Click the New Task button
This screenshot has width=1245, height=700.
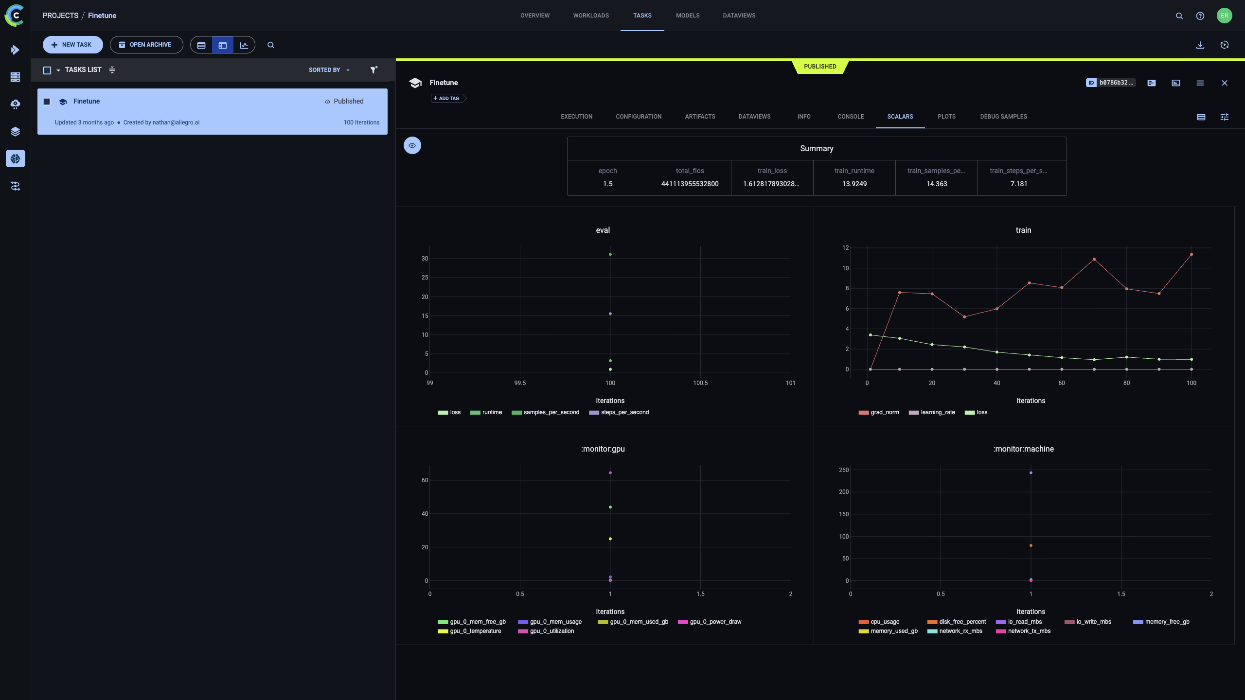[72, 45]
